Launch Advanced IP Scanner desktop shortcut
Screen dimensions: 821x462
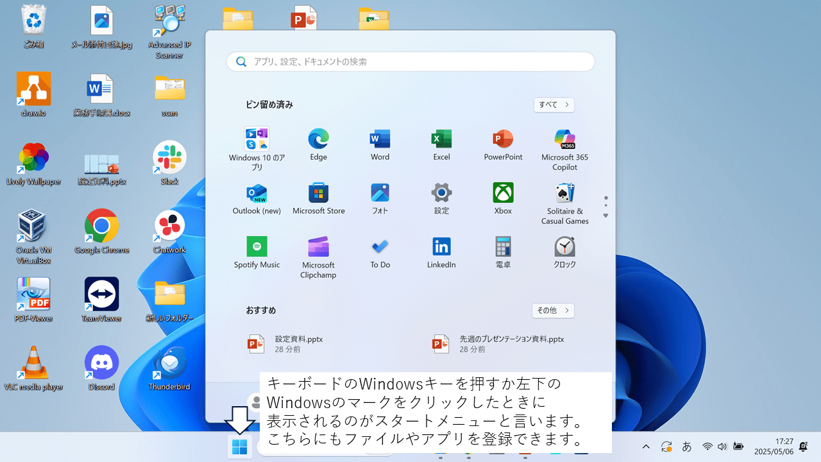click(169, 31)
